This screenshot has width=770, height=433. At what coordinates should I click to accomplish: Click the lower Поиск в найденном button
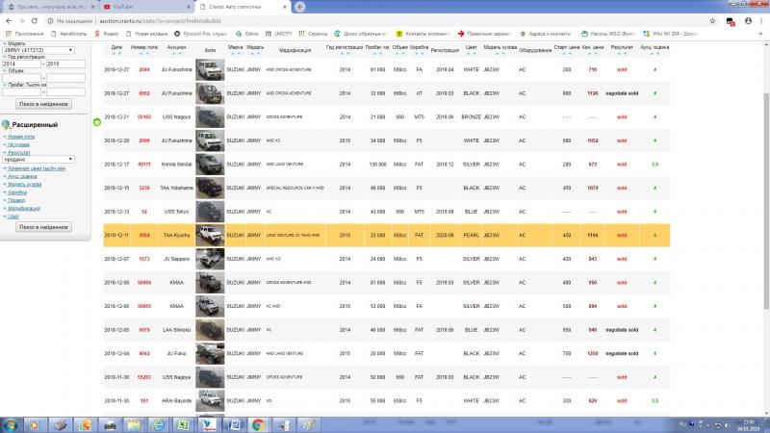pos(43,227)
